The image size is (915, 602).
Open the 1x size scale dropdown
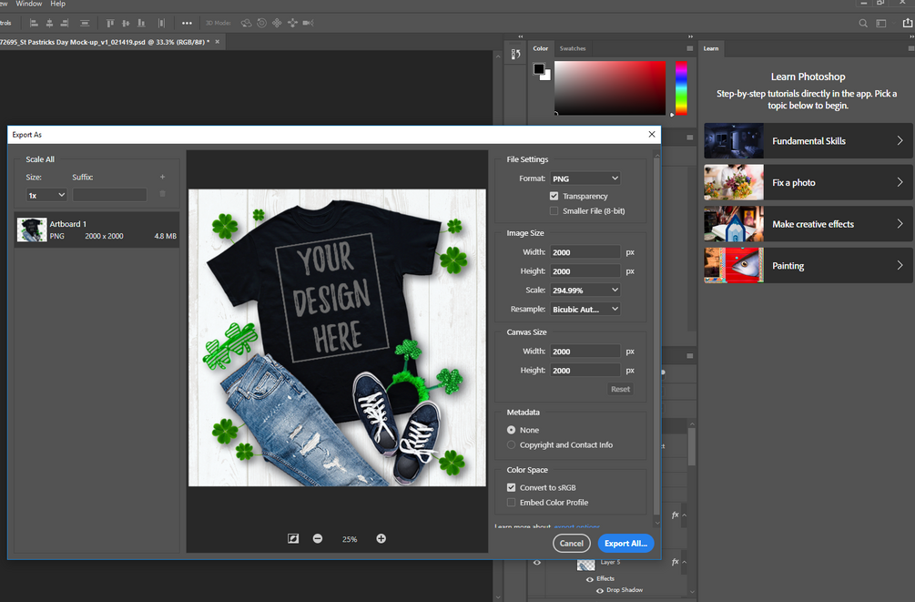[46, 195]
